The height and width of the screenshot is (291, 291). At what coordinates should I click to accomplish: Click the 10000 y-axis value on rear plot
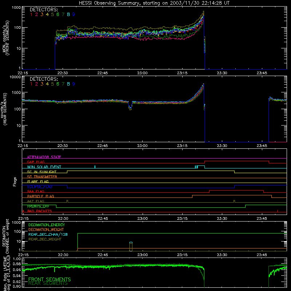click(15, 77)
